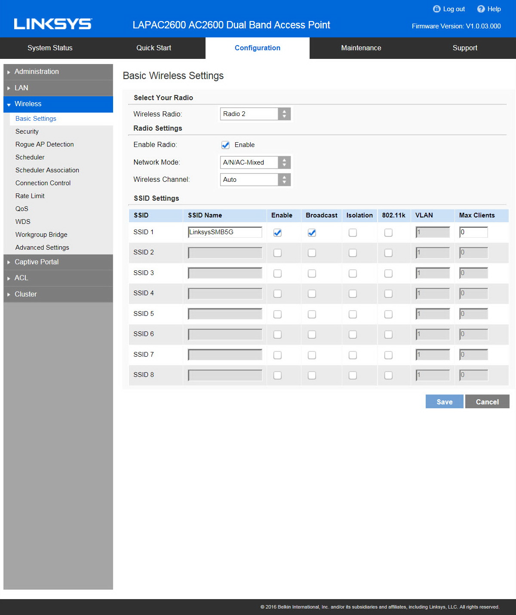
Task: Enable SSID 4 checkbox
Action: click(277, 294)
